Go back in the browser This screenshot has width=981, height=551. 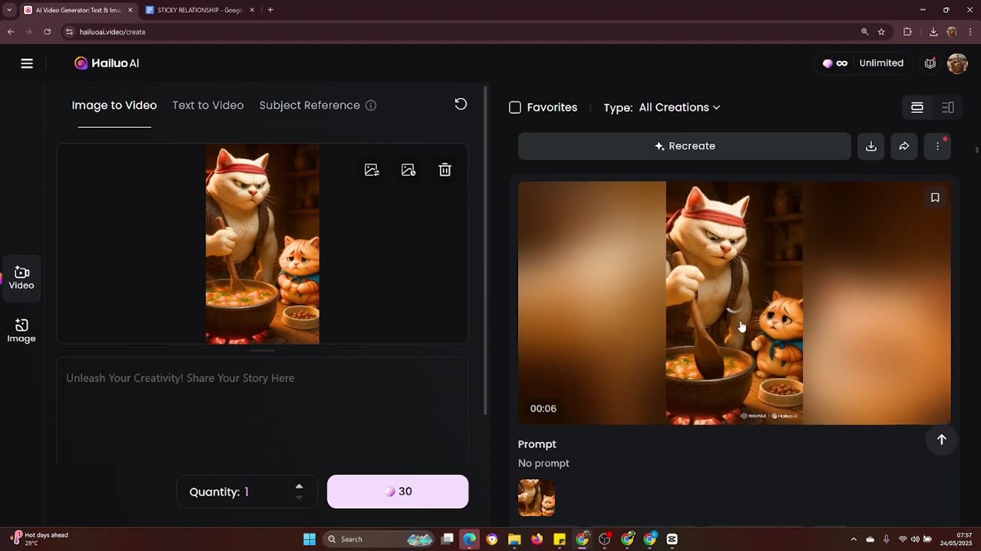pyautogui.click(x=11, y=32)
